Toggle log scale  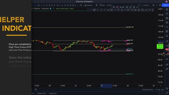coord(159,90)
